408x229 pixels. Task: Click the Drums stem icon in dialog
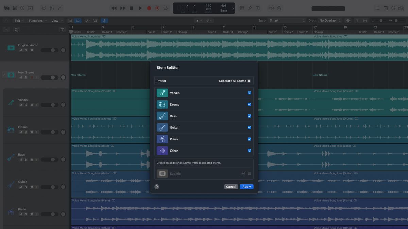tap(162, 104)
